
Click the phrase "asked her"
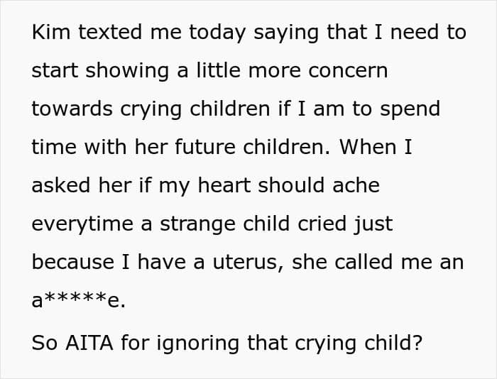(x=82, y=185)
